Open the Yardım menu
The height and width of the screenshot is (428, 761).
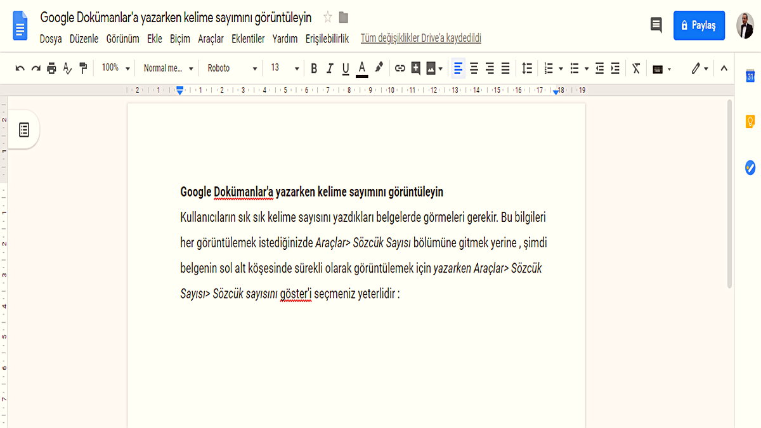(x=285, y=39)
